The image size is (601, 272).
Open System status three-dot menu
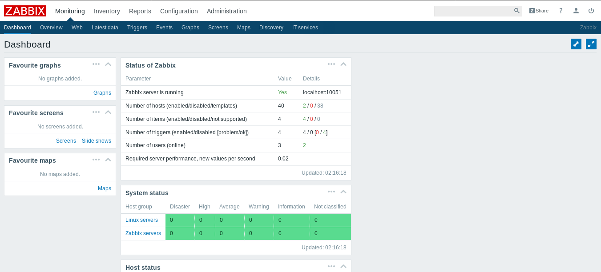[331, 192]
